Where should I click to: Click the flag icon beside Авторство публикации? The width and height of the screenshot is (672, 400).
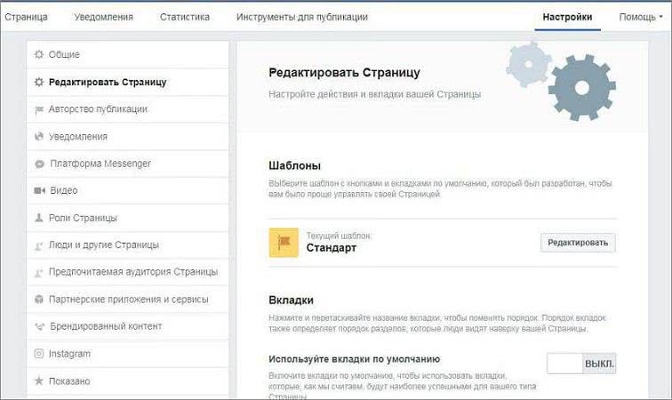(38, 109)
